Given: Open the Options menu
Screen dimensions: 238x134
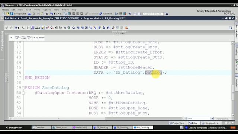Looking at the screenshot, I should [x=47, y=10].
